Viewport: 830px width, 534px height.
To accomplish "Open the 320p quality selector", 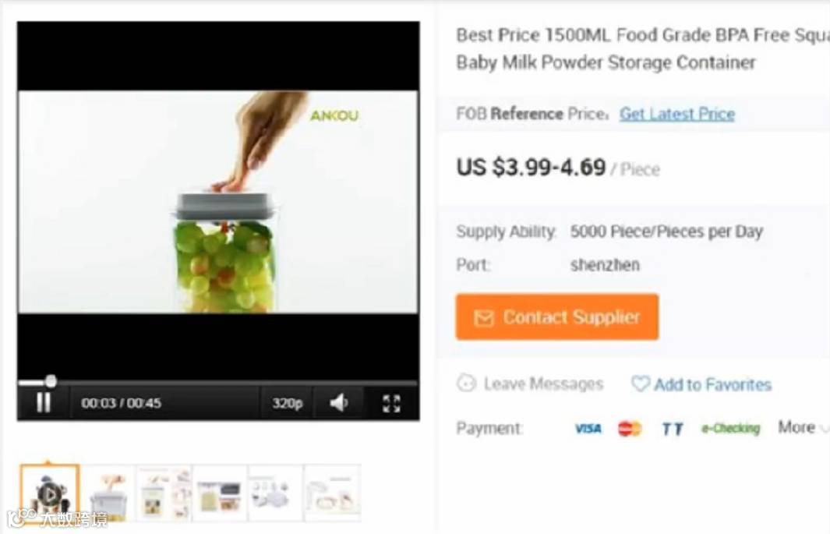I will click(x=288, y=403).
